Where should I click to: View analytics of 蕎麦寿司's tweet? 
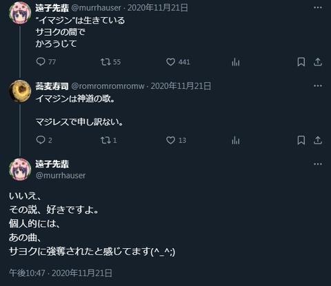point(236,141)
